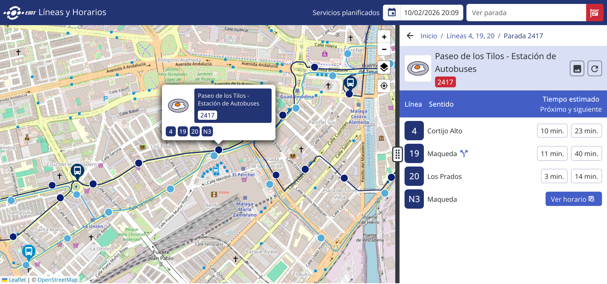Viewport: 607px width, 284px height.
Task: Open the Leaflet attribution link
Action: point(17,280)
